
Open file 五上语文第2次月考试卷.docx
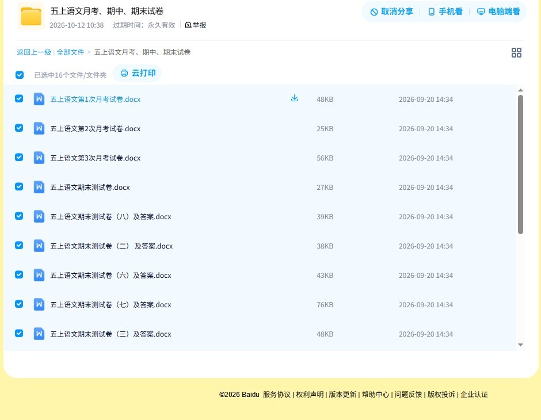[96, 129]
